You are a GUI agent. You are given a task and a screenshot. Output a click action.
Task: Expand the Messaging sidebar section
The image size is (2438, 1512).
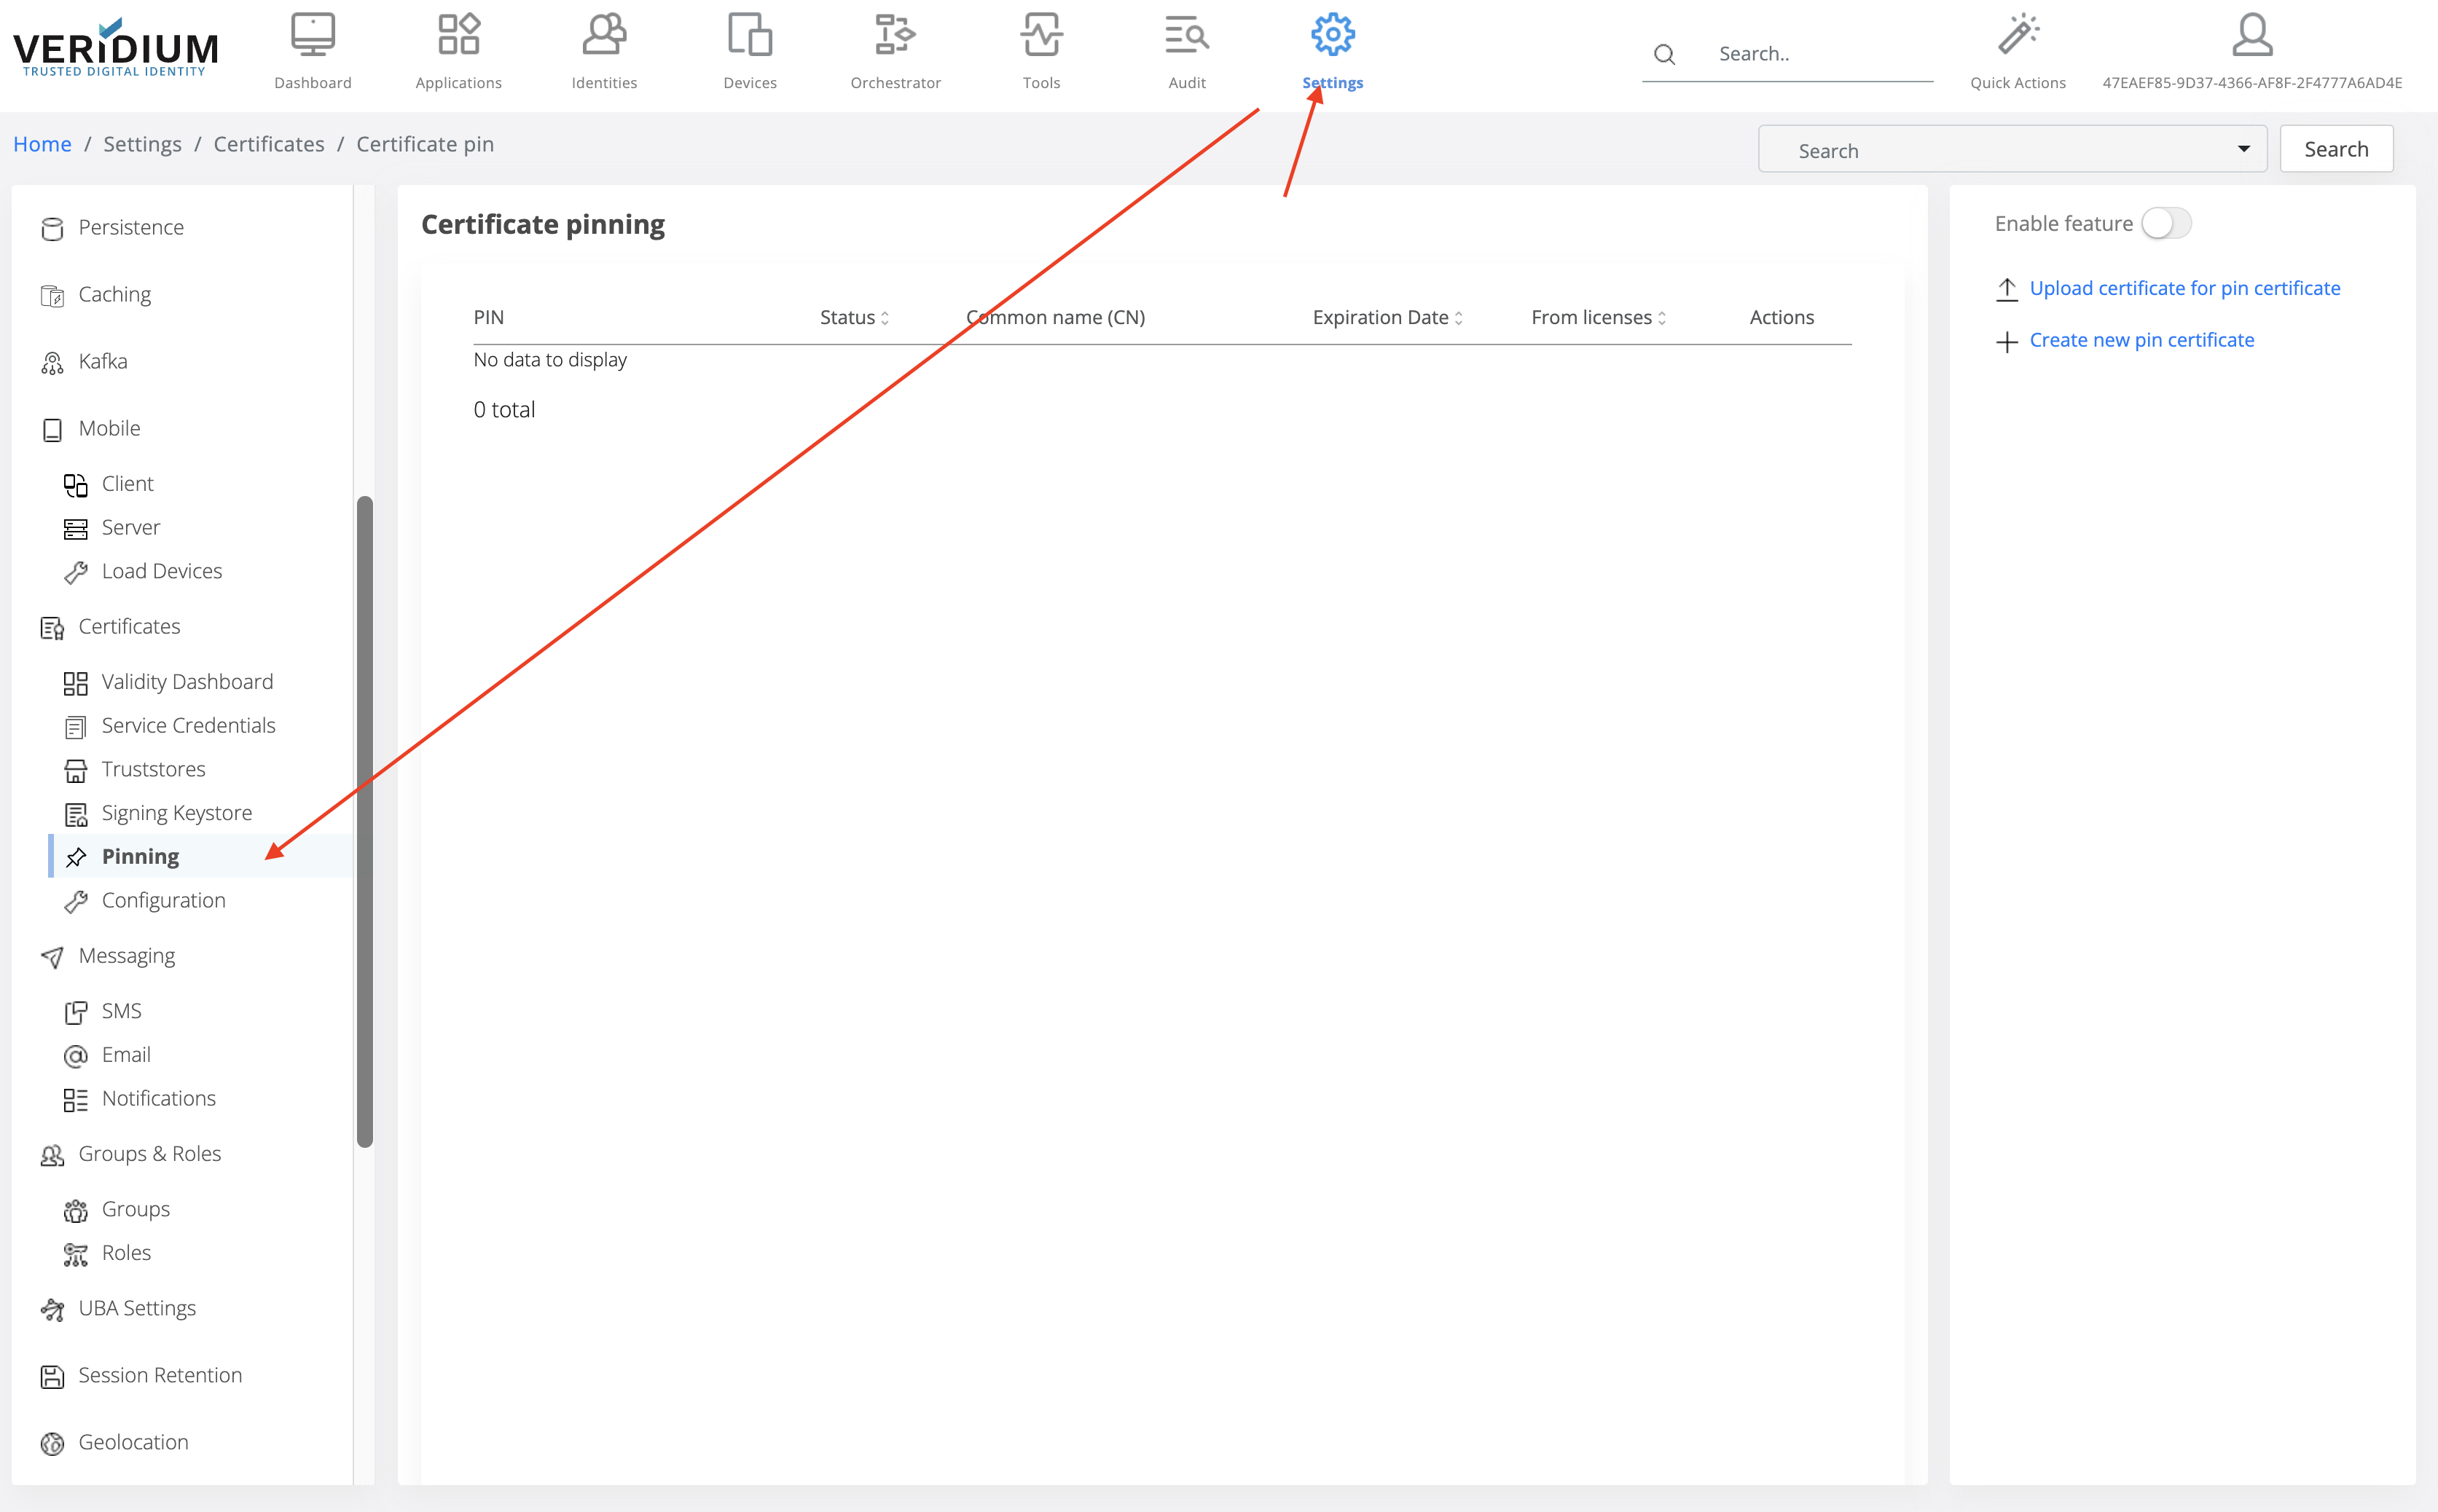[125, 955]
